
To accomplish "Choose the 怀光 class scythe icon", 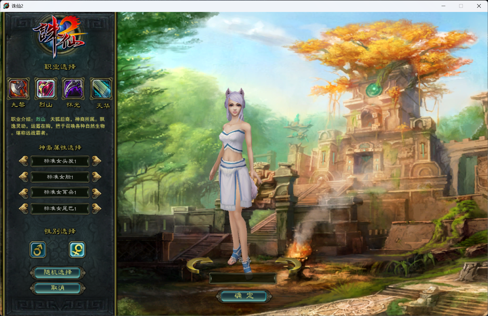I will (73, 88).
